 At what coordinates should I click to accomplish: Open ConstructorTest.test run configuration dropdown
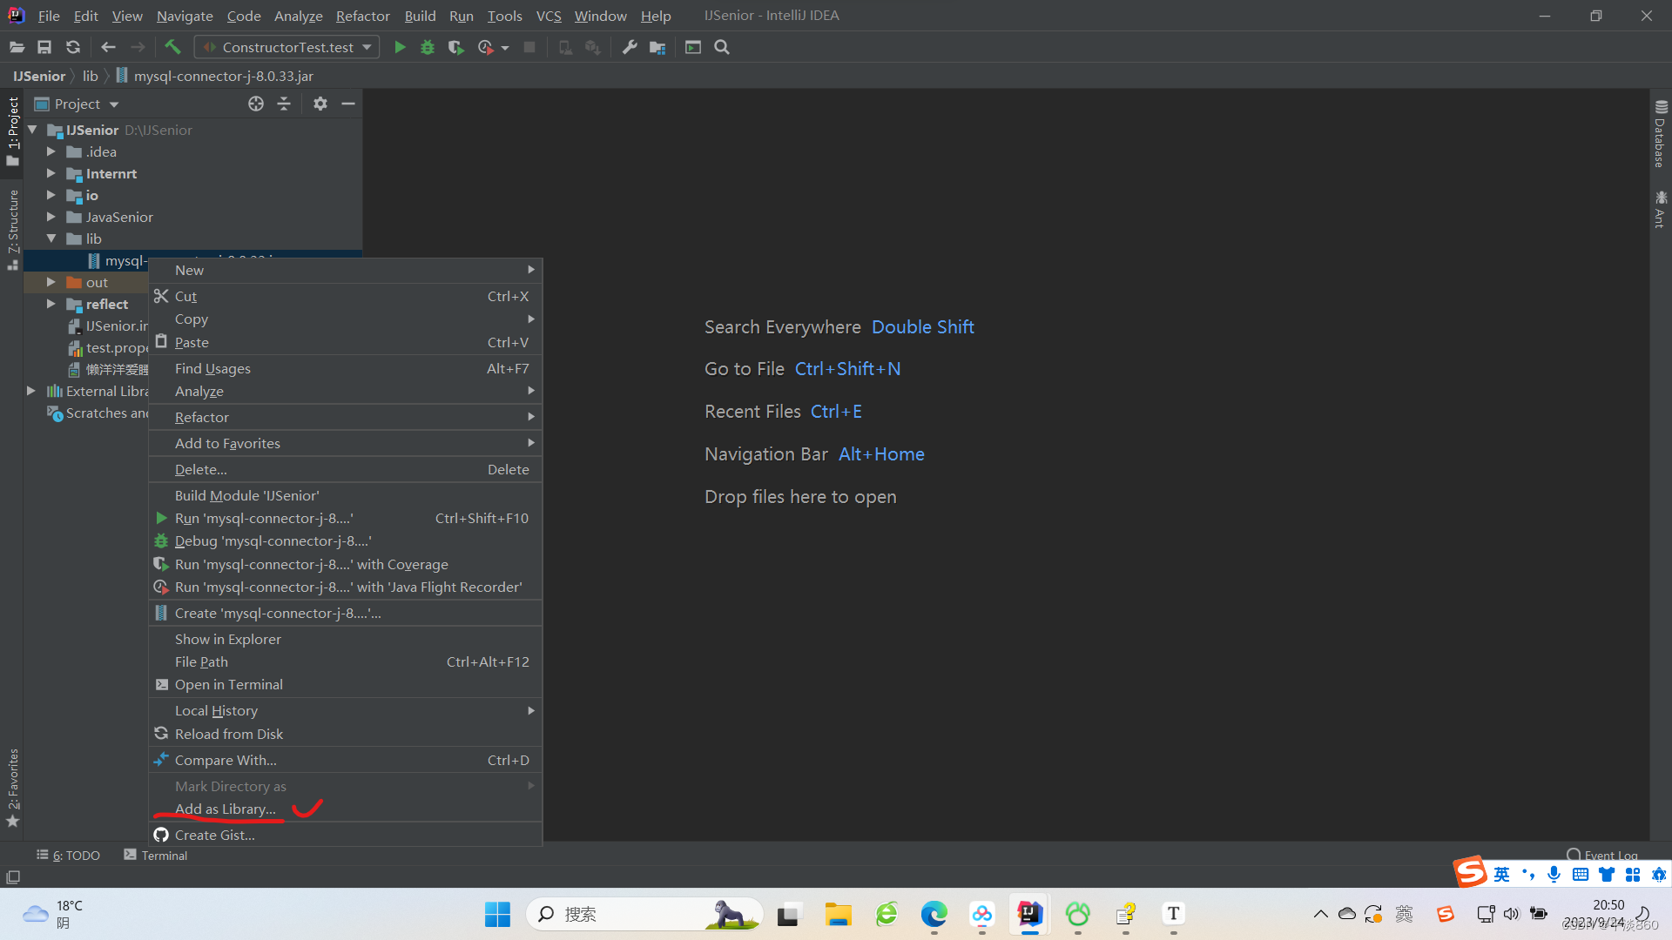coord(287,47)
